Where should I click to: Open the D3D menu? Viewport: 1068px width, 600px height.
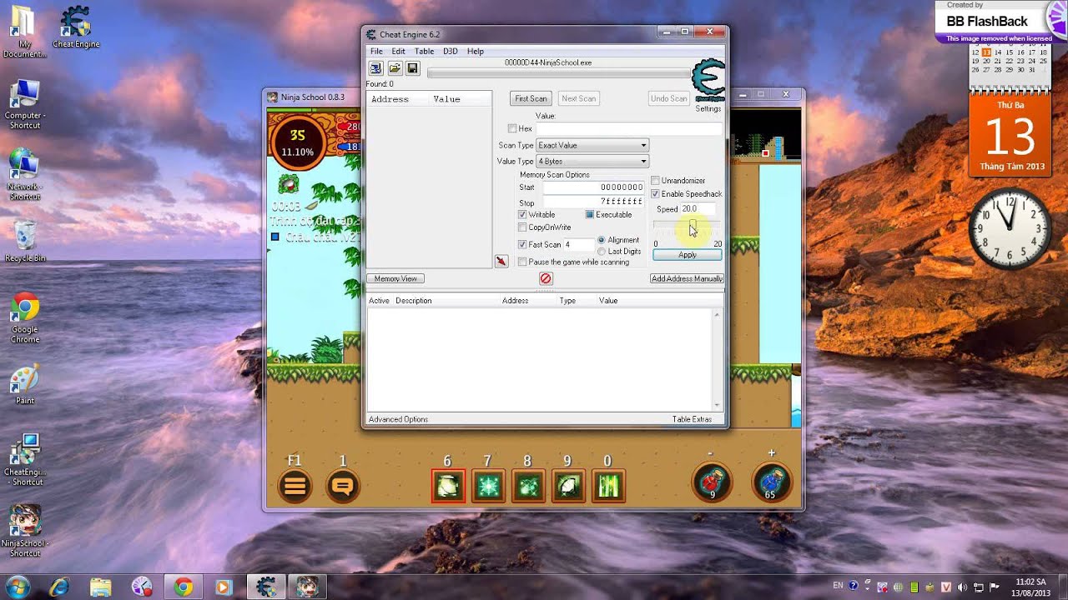[x=451, y=52]
